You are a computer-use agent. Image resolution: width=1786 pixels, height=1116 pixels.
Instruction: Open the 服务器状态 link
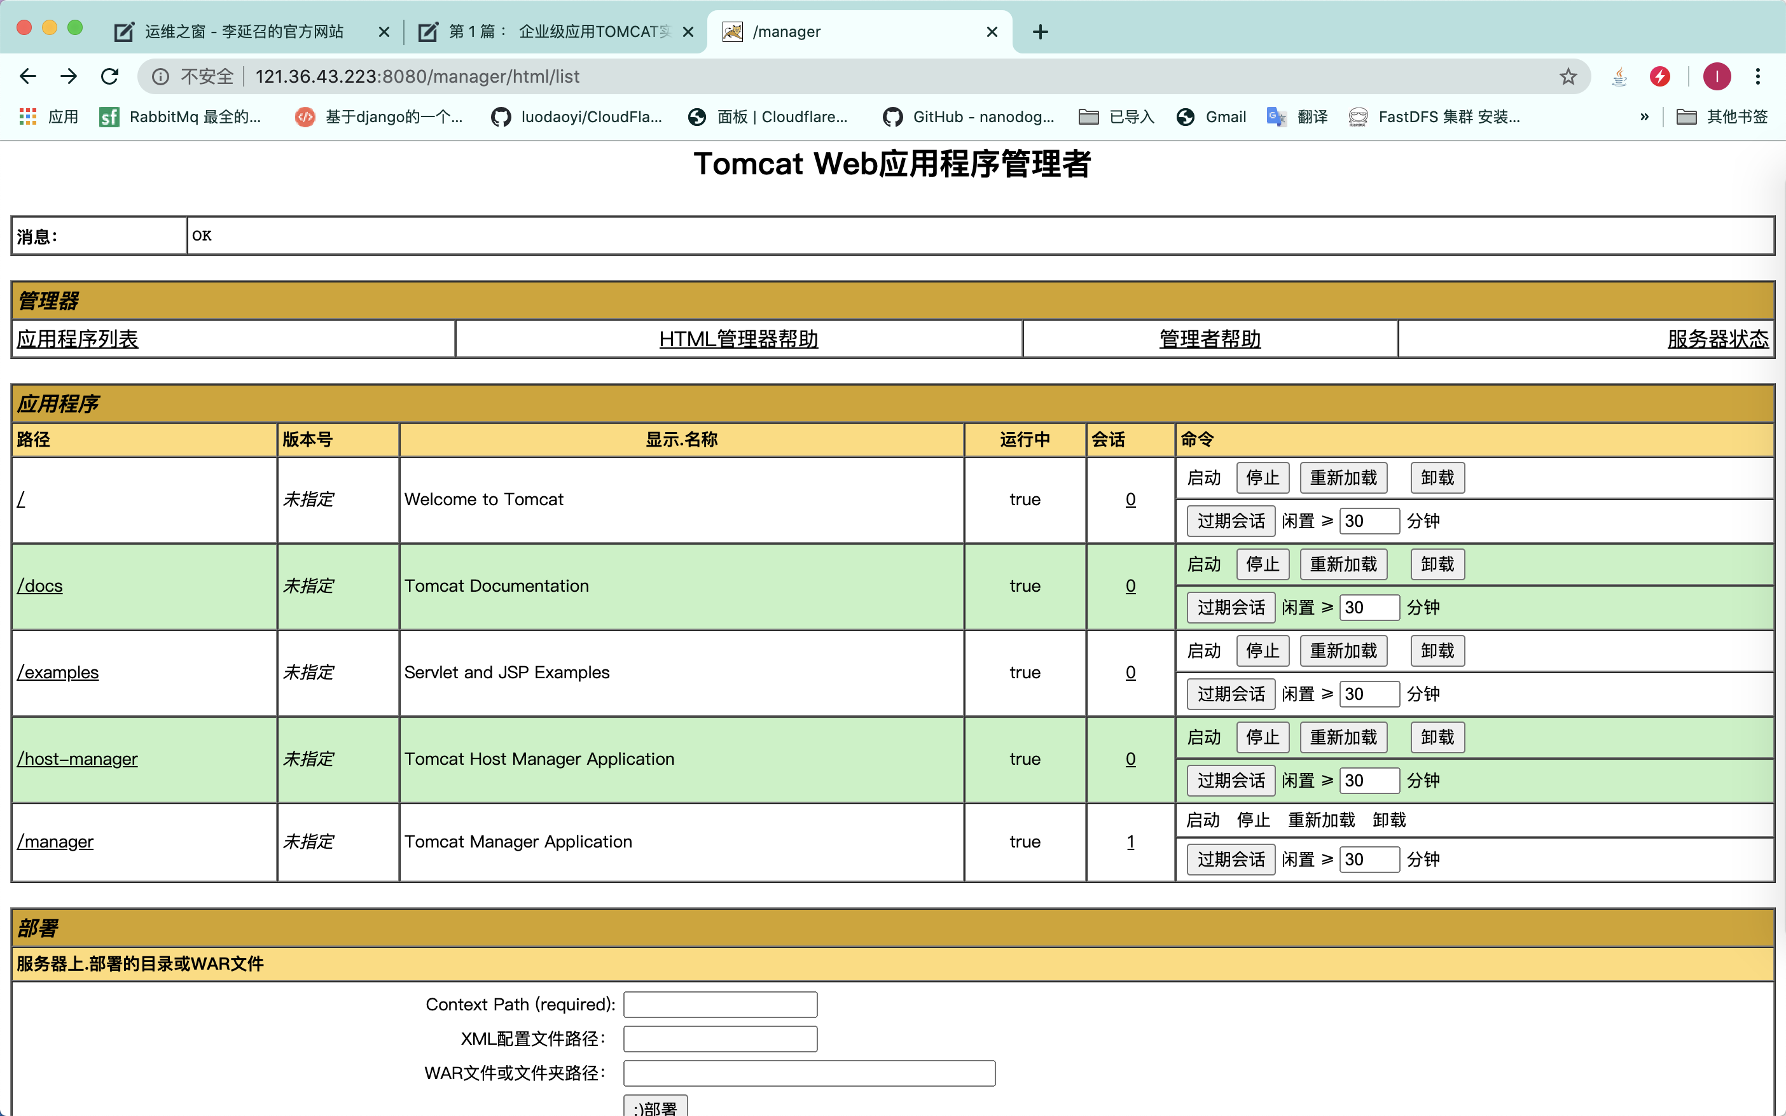[1718, 338]
